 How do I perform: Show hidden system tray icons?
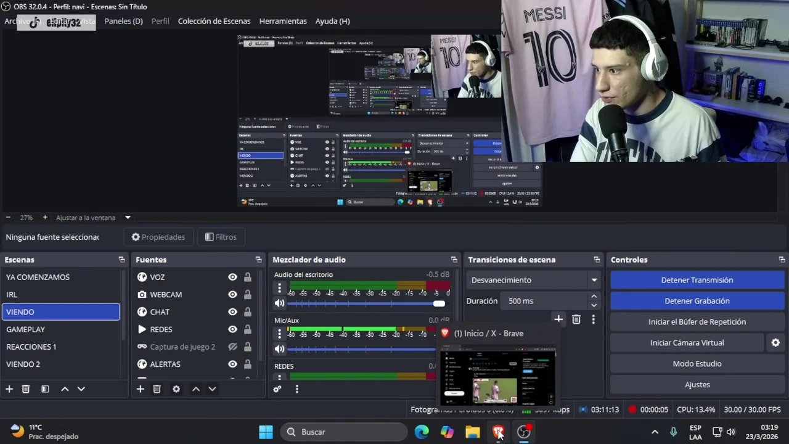point(655,432)
